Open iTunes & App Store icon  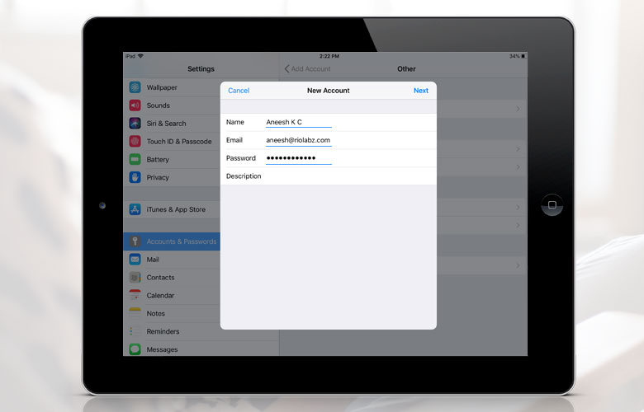coord(135,209)
